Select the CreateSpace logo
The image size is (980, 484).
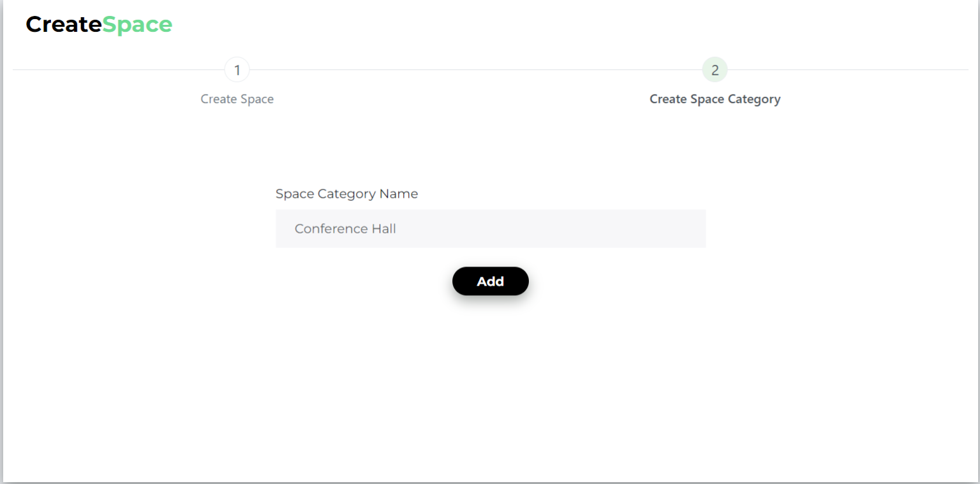[x=98, y=24]
